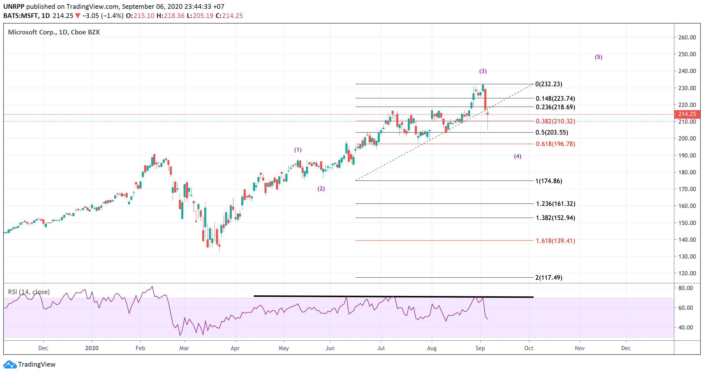
Task: Click the 200.00 price axis label
Action: coord(687,138)
